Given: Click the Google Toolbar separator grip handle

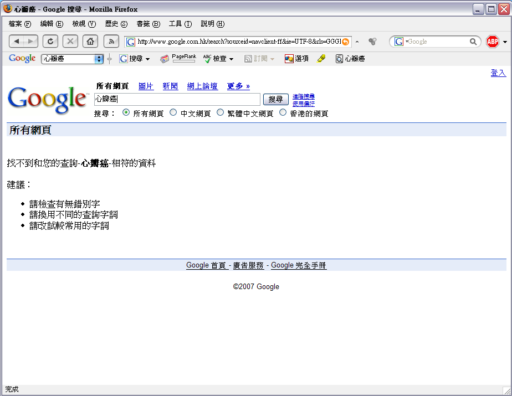Looking at the screenshot, I should [109, 59].
